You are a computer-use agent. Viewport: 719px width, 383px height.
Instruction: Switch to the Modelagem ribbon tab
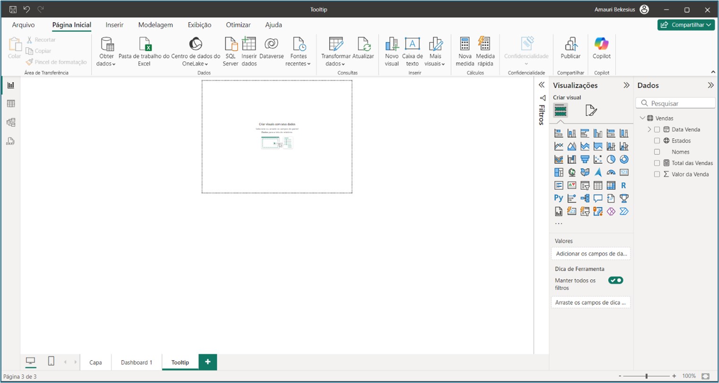click(155, 25)
